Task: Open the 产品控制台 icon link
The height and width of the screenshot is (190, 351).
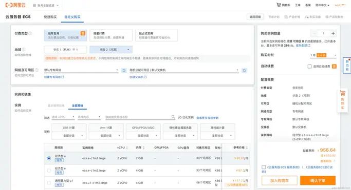Action: [334, 17]
